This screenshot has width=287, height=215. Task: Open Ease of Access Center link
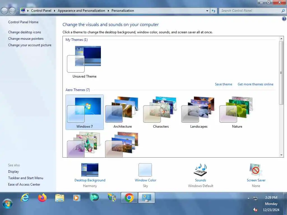(24, 184)
